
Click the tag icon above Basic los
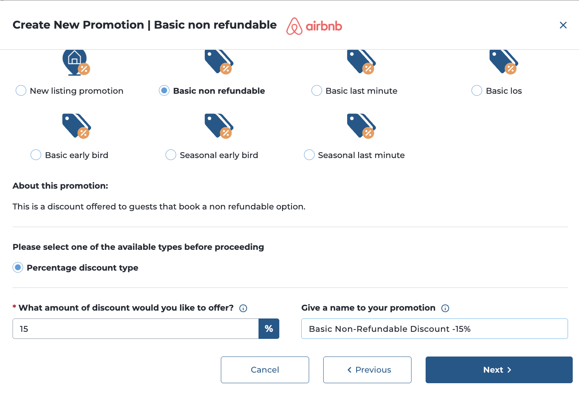504,62
